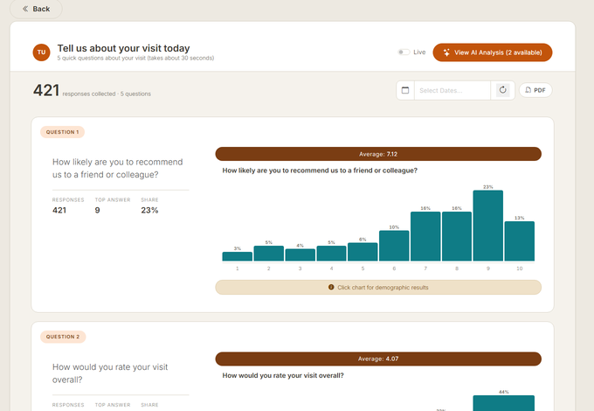Click Question 1 chart title about recommending us

click(x=320, y=171)
